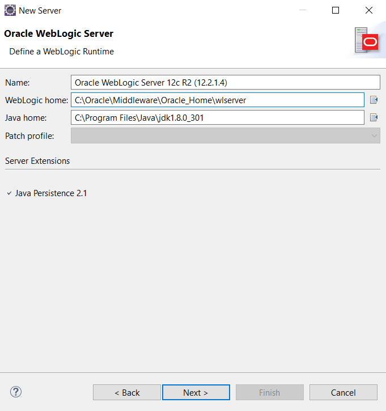Viewport: 386px width, 411px height.
Task: Click into the Name input field
Action: point(226,82)
